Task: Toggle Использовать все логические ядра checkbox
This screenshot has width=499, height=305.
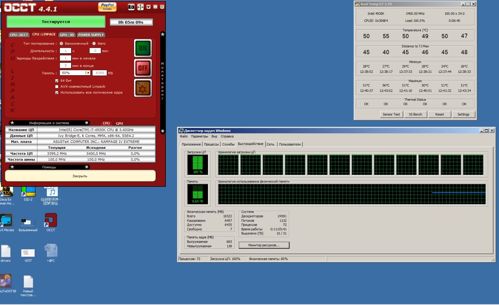Action: click(x=57, y=92)
